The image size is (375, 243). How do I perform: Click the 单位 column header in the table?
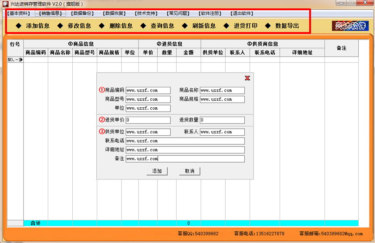click(x=130, y=53)
